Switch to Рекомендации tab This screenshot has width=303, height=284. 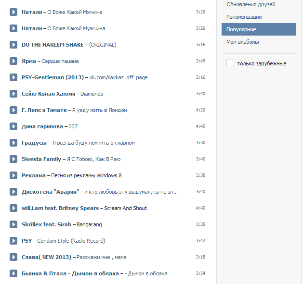(244, 17)
